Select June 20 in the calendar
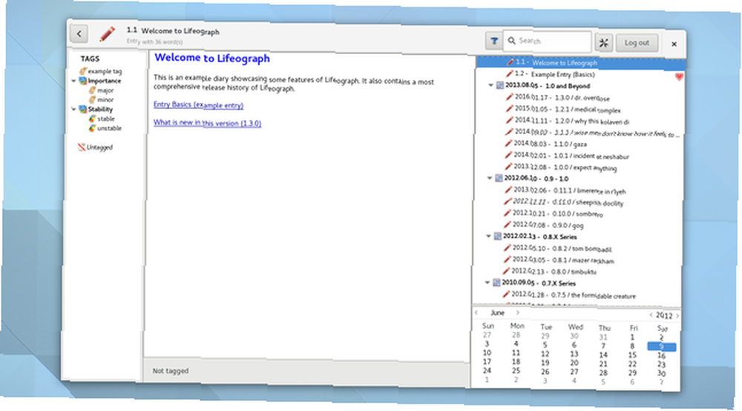742x411 pixels. (x=574, y=363)
